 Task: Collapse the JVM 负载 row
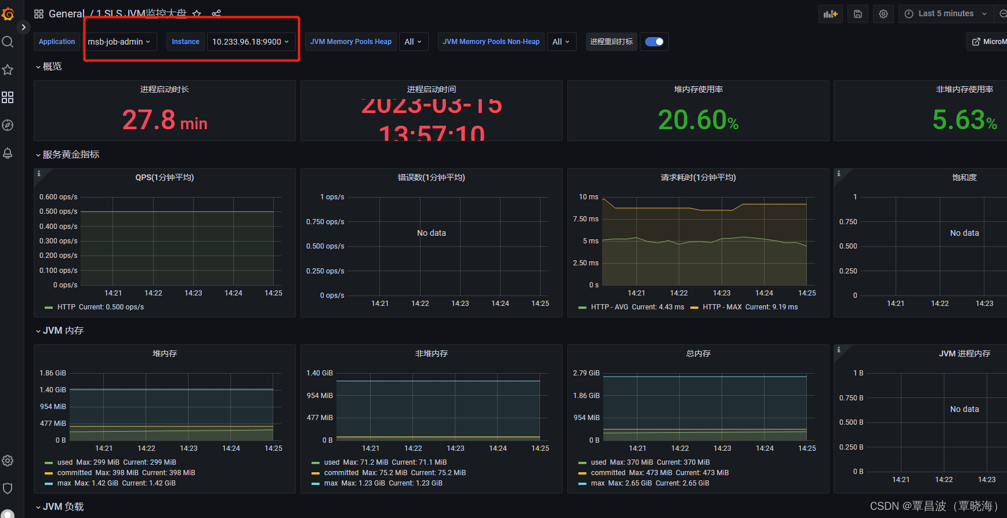59,507
